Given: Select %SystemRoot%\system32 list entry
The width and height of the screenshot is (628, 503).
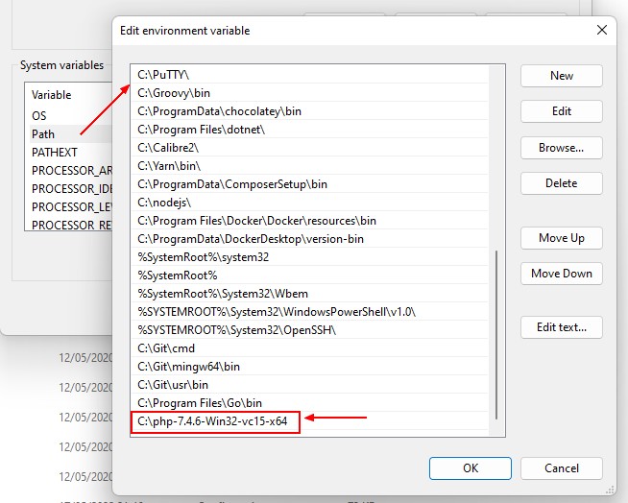Looking at the screenshot, I should (204, 257).
